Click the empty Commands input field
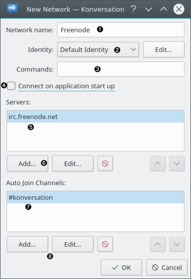Image resolution: width=191 pixels, height=279 pixels. (121, 69)
